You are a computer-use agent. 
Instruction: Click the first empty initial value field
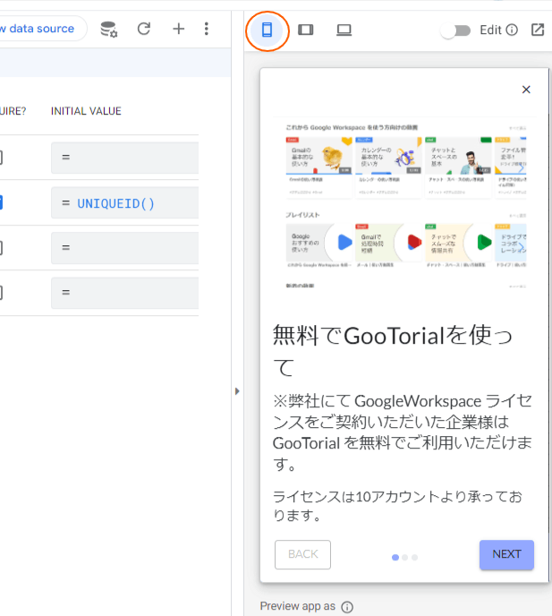click(125, 158)
